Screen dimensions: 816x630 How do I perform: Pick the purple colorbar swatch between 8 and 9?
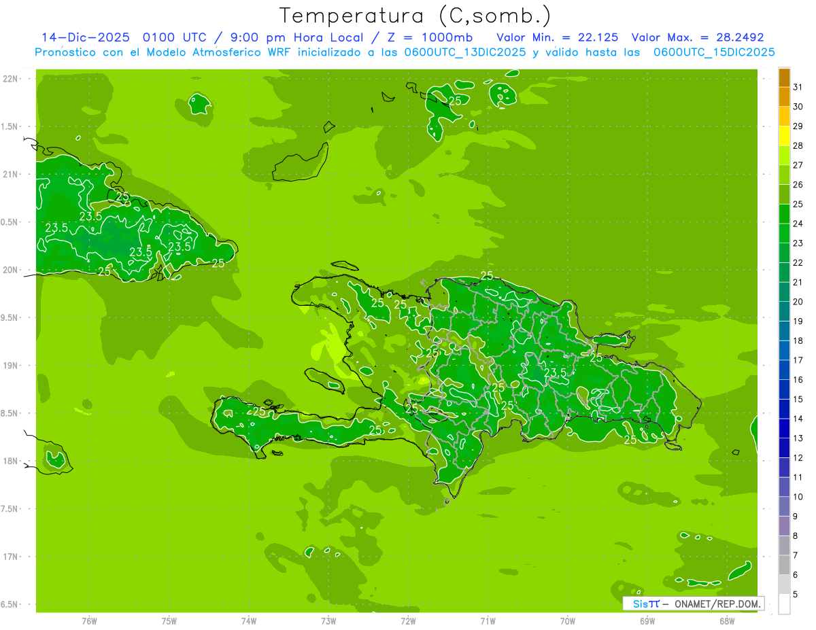pos(784,526)
